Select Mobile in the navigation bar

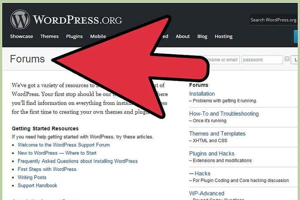(x=98, y=36)
